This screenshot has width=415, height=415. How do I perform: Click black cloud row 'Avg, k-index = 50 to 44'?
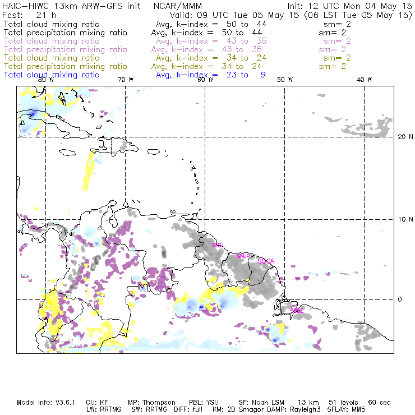211,24
